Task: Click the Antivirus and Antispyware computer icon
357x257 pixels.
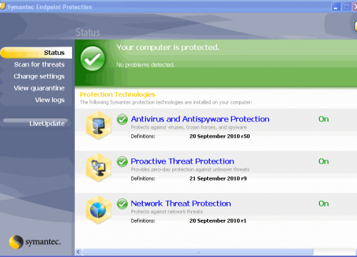Action: pyautogui.click(x=99, y=125)
